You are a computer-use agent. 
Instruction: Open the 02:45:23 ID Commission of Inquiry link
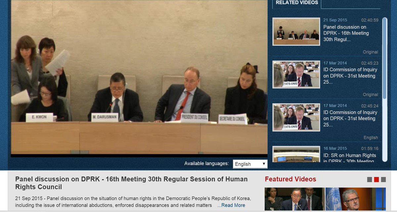click(350, 76)
